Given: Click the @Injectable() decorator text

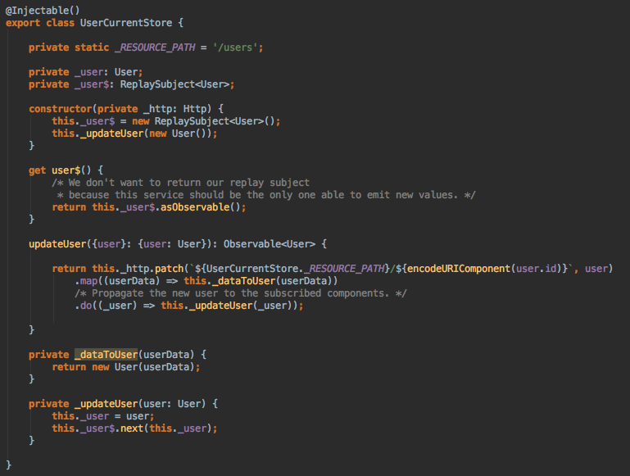Looking at the screenshot, I should 43,11.
